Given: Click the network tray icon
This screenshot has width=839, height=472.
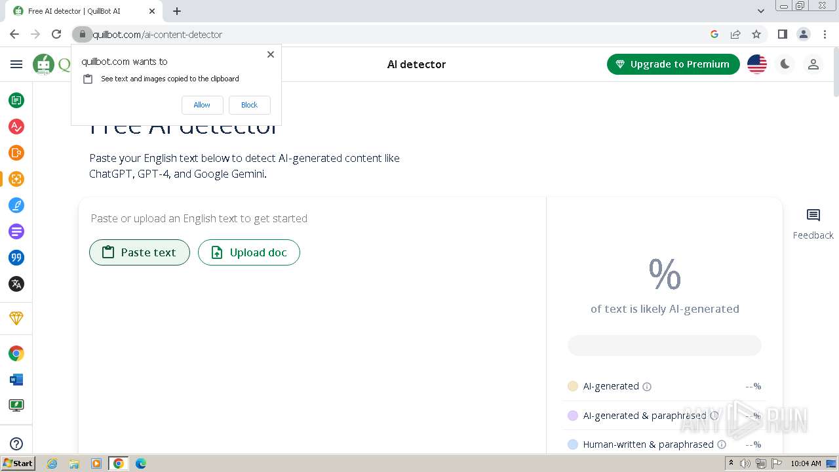Looking at the screenshot, I should click(x=761, y=463).
